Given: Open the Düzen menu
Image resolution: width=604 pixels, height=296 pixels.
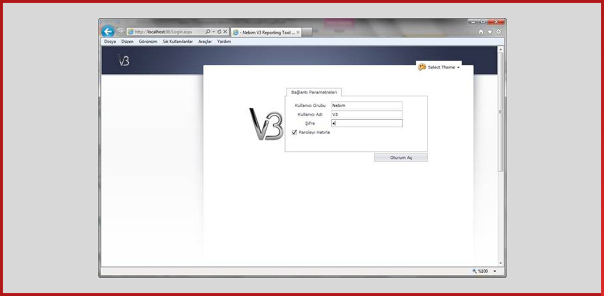Looking at the screenshot, I should [127, 41].
